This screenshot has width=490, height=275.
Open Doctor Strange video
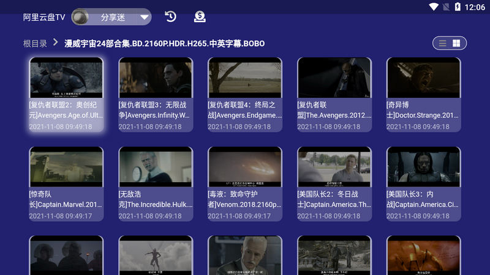[x=423, y=95]
